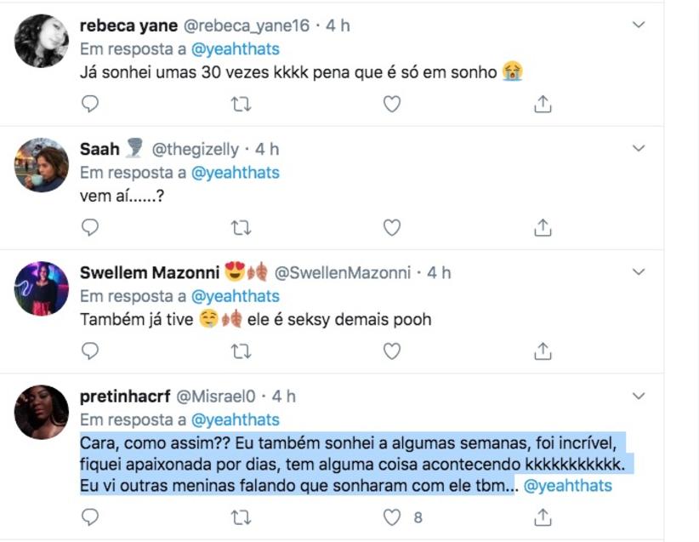Screen dimensions: 699x542
Task: Expand the menu chevron on Saah's tweet
Action: 639,149
